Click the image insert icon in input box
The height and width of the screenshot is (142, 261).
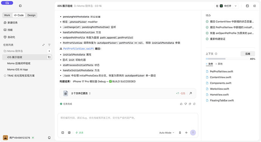pos(69,133)
